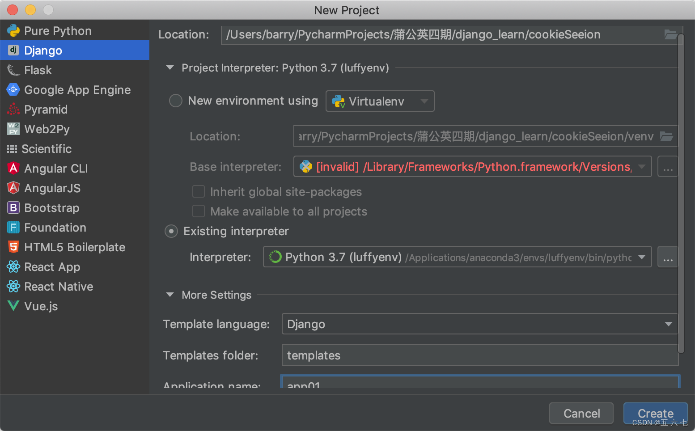Image resolution: width=695 pixels, height=431 pixels.
Task: Click the Google App Engine icon
Action: click(13, 89)
